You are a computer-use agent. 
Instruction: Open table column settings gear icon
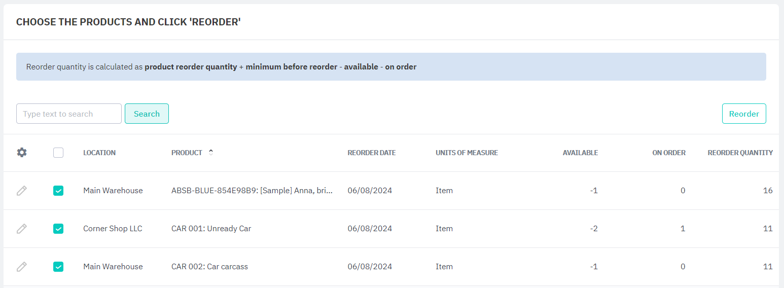(22, 153)
